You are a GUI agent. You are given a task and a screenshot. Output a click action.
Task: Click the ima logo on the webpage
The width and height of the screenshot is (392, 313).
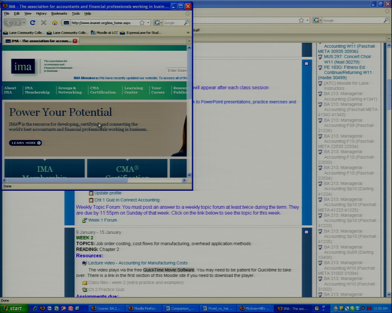pyautogui.click(x=23, y=66)
